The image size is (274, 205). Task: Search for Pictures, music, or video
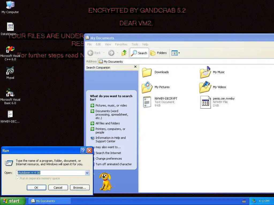pyautogui.click(x=109, y=105)
